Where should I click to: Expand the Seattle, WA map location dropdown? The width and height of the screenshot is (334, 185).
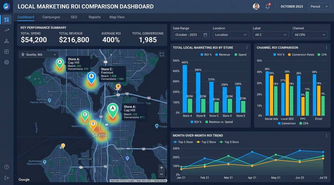pyautogui.click(x=38, y=55)
